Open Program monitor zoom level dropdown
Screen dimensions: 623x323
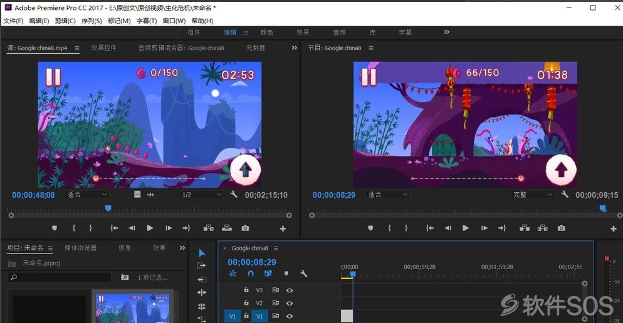tap(387, 195)
